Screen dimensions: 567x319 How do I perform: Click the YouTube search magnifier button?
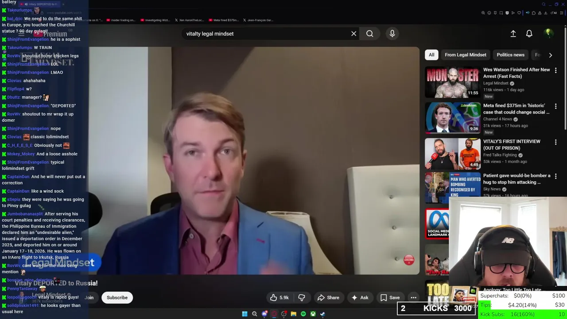(369, 34)
